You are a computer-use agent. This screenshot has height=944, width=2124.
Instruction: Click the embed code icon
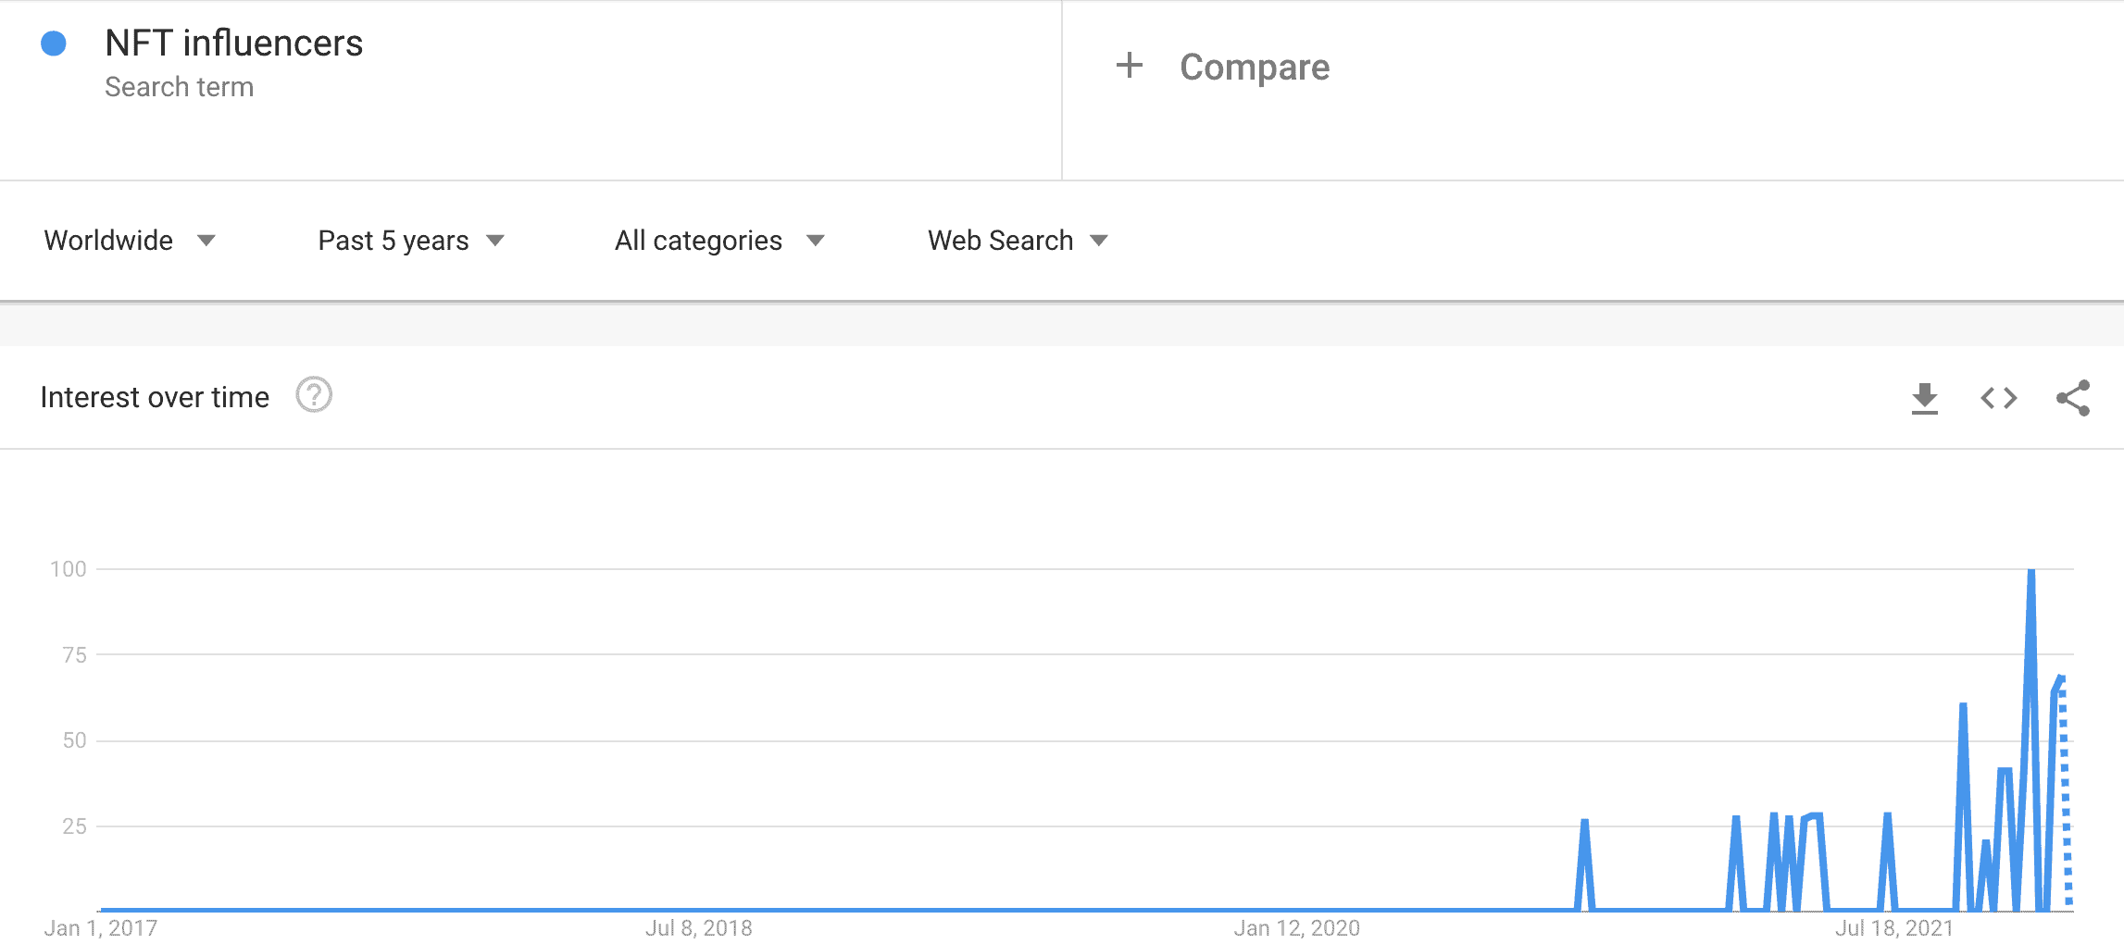tap(1998, 398)
